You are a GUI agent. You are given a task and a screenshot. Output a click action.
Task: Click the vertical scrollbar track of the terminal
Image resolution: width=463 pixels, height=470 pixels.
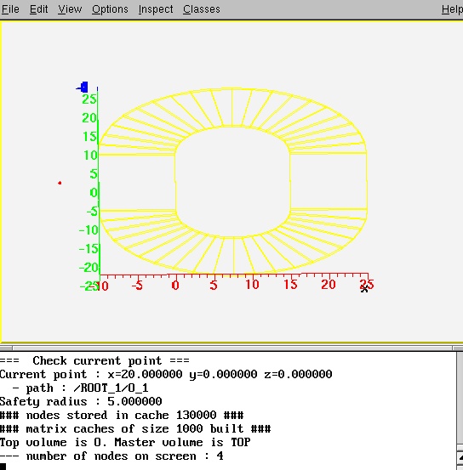click(460, 399)
